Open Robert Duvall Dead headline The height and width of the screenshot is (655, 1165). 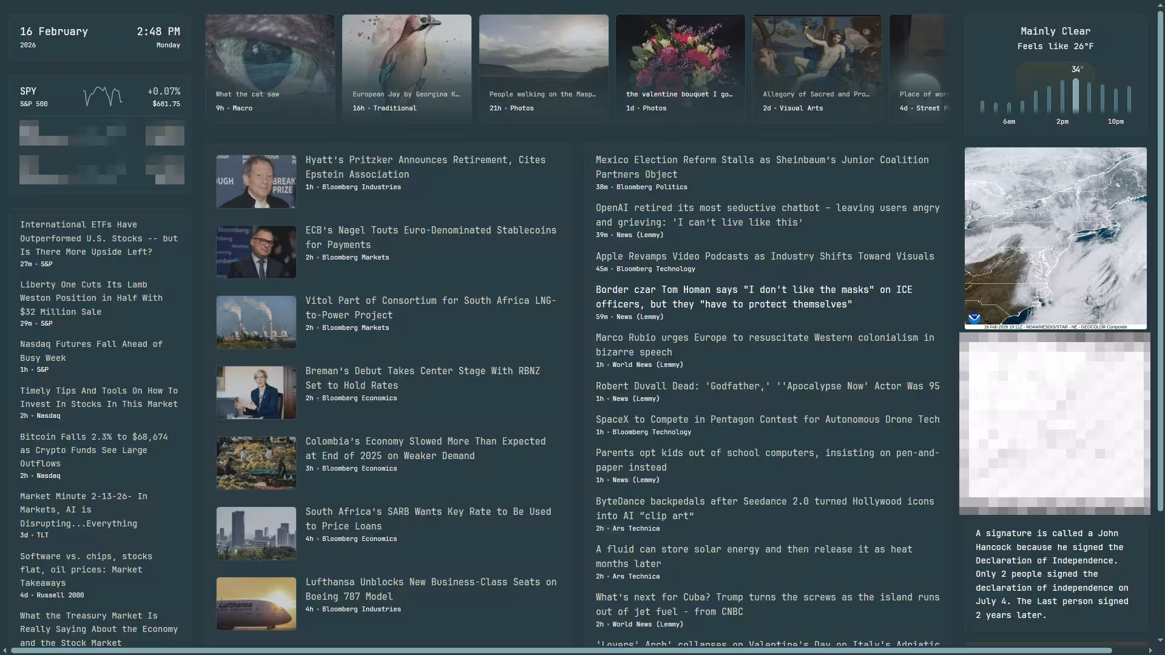pyautogui.click(x=767, y=386)
